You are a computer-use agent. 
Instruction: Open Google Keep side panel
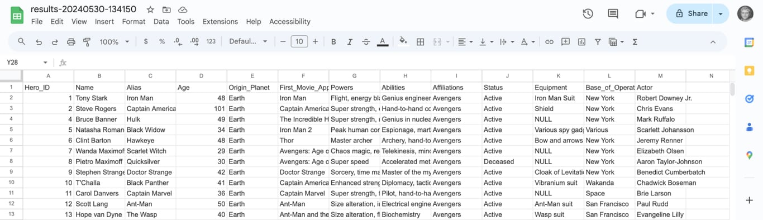coord(749,70)
